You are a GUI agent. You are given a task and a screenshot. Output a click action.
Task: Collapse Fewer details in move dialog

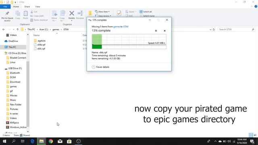click(100, 67)
